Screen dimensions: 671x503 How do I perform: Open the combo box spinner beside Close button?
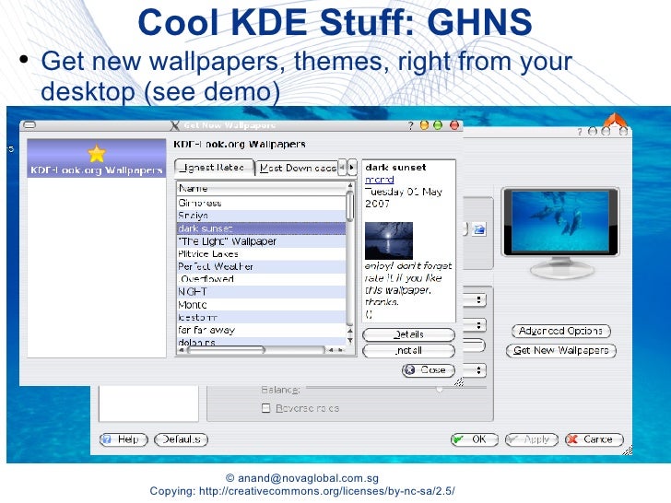[478, 370]
